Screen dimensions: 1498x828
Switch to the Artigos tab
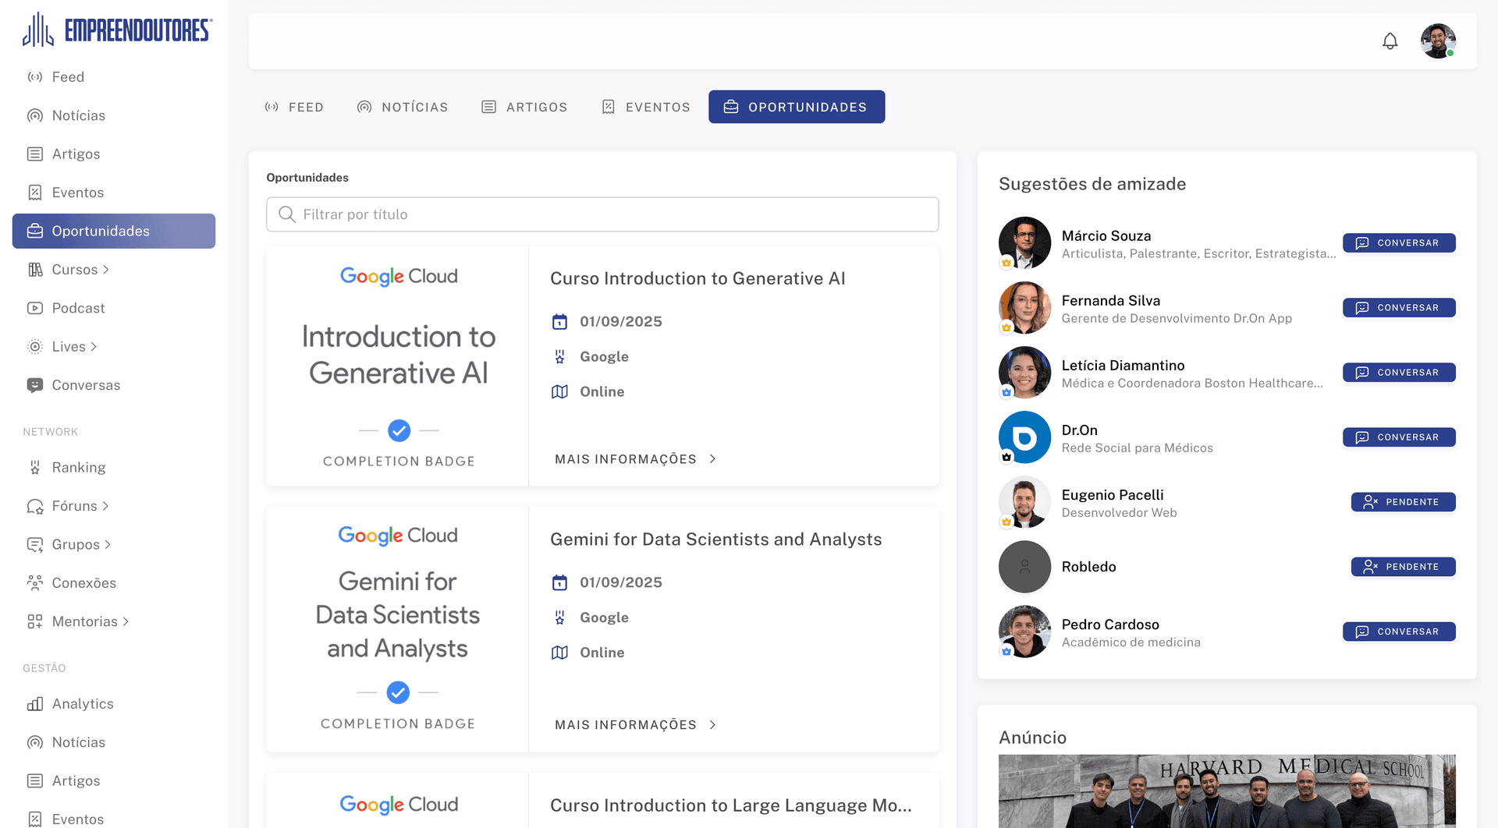click(x=524, y=107)
